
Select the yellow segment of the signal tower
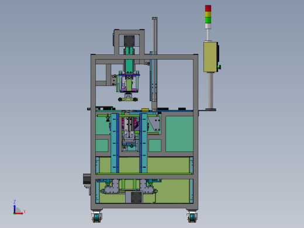pyautogui.click(x=208, y=14)
